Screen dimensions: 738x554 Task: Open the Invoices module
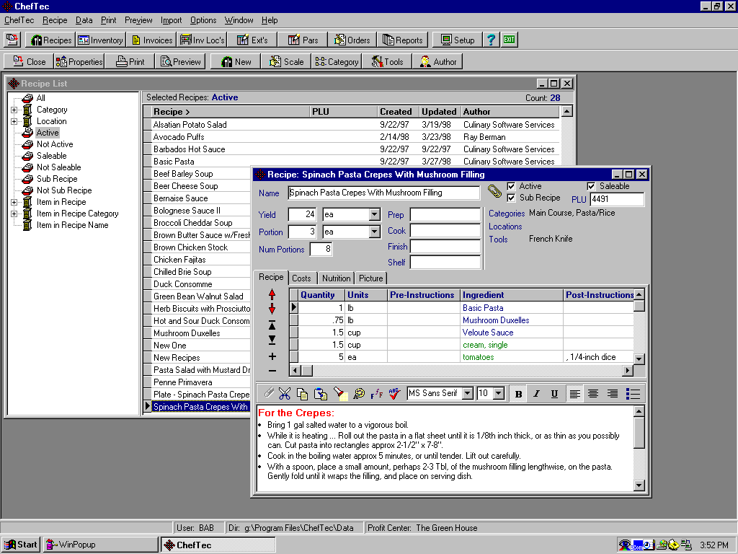(x=152, y=40)
